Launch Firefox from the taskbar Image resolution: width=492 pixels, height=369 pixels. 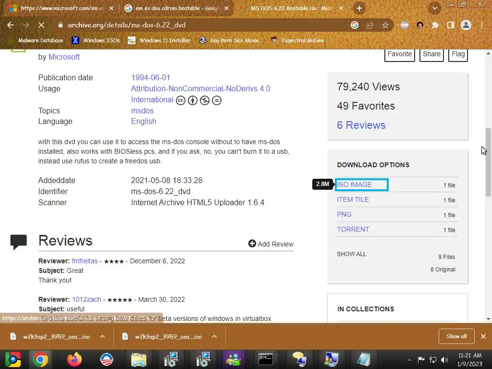(74, 359)
